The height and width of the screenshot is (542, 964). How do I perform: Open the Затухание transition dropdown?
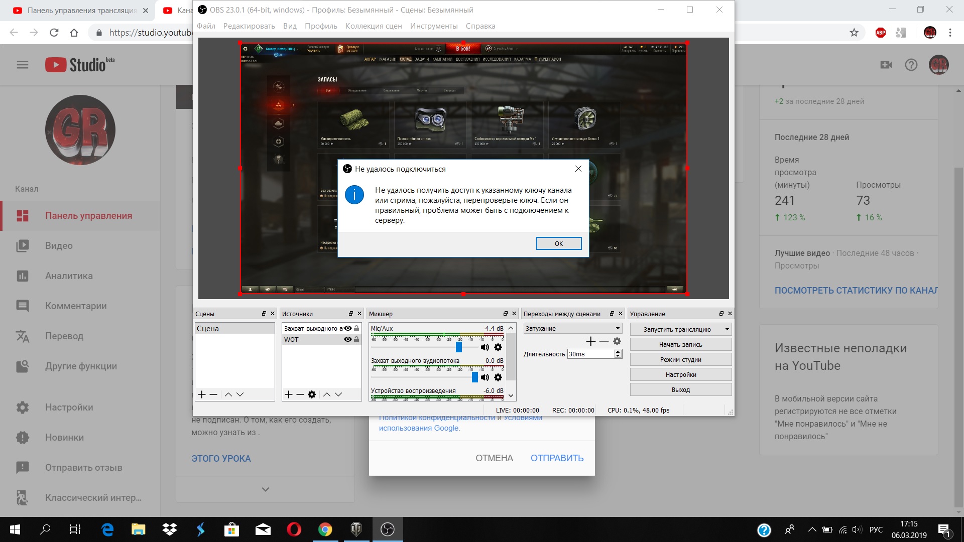coord(573,328)
